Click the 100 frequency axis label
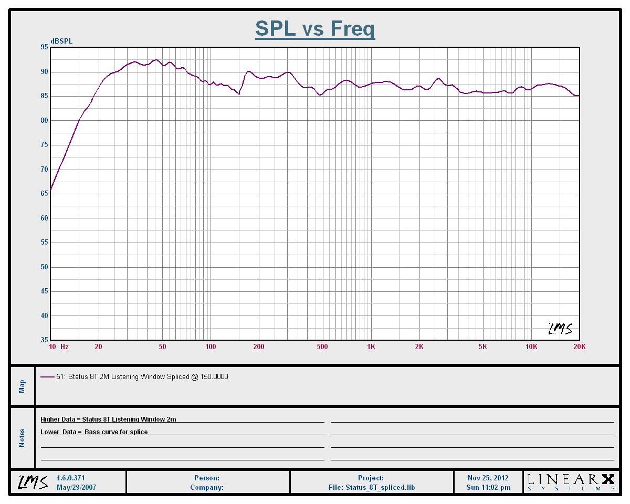The height and width of the screenshot is (504, 630). tap(211, 346)
